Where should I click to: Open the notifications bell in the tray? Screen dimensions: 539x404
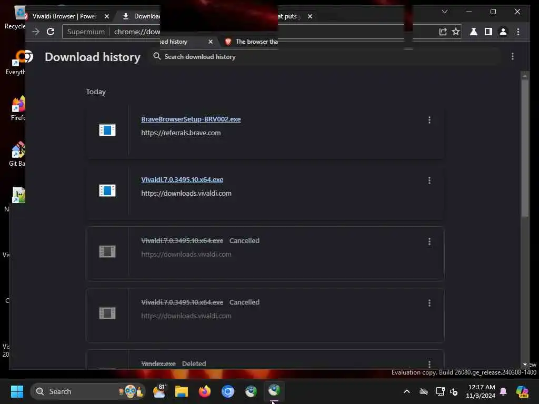tap(503, 391)
